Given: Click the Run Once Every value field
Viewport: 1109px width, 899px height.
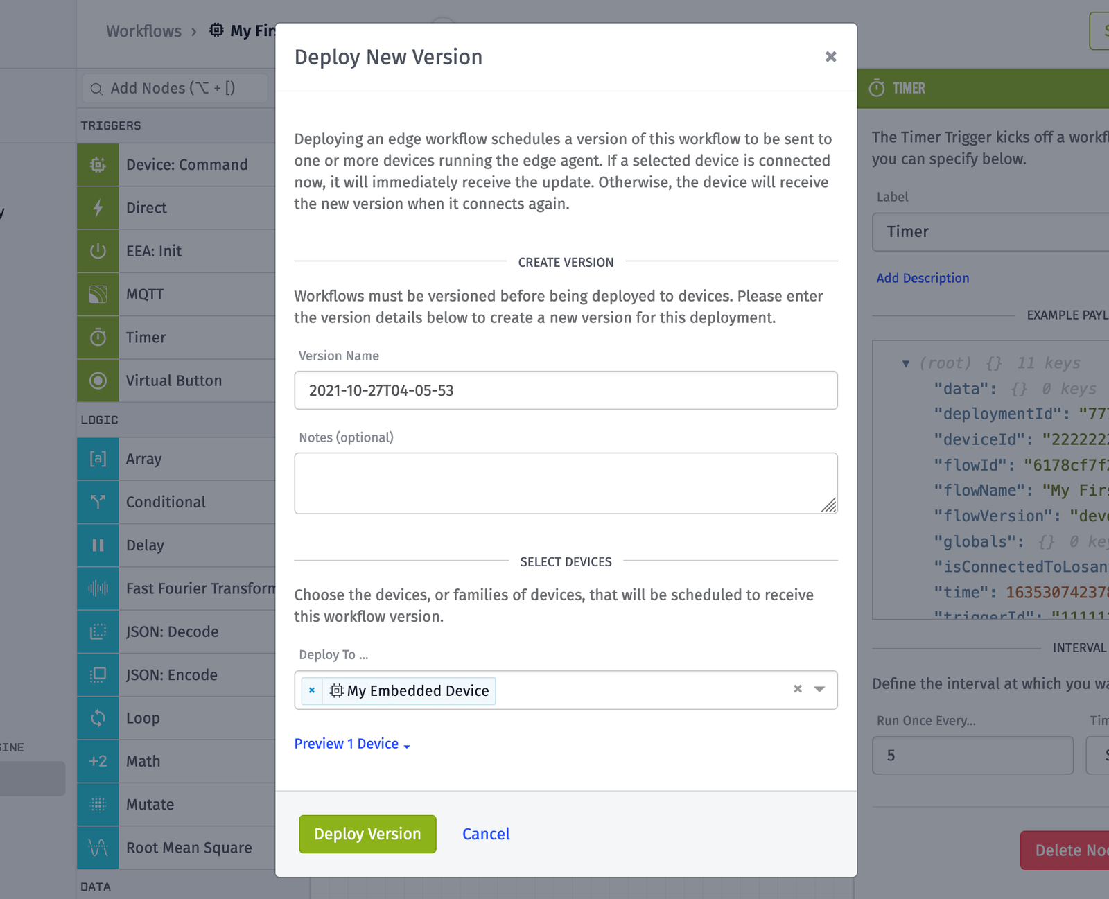Looking at the screenshot, I should point(973,756).
